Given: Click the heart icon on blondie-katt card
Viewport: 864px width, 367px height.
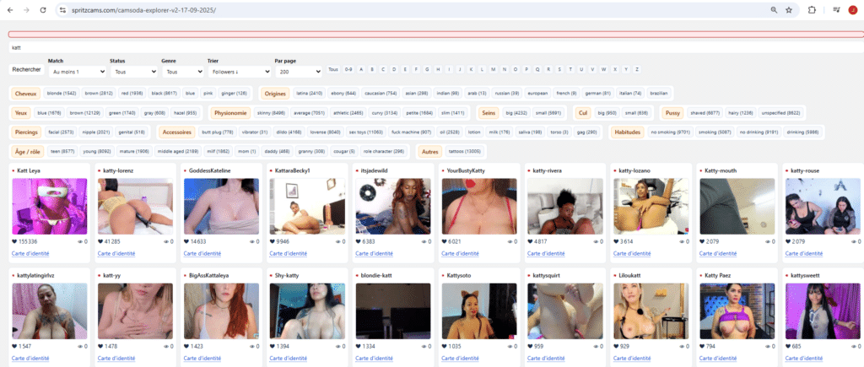Looking at the screenshot, I should click(358, 346).
